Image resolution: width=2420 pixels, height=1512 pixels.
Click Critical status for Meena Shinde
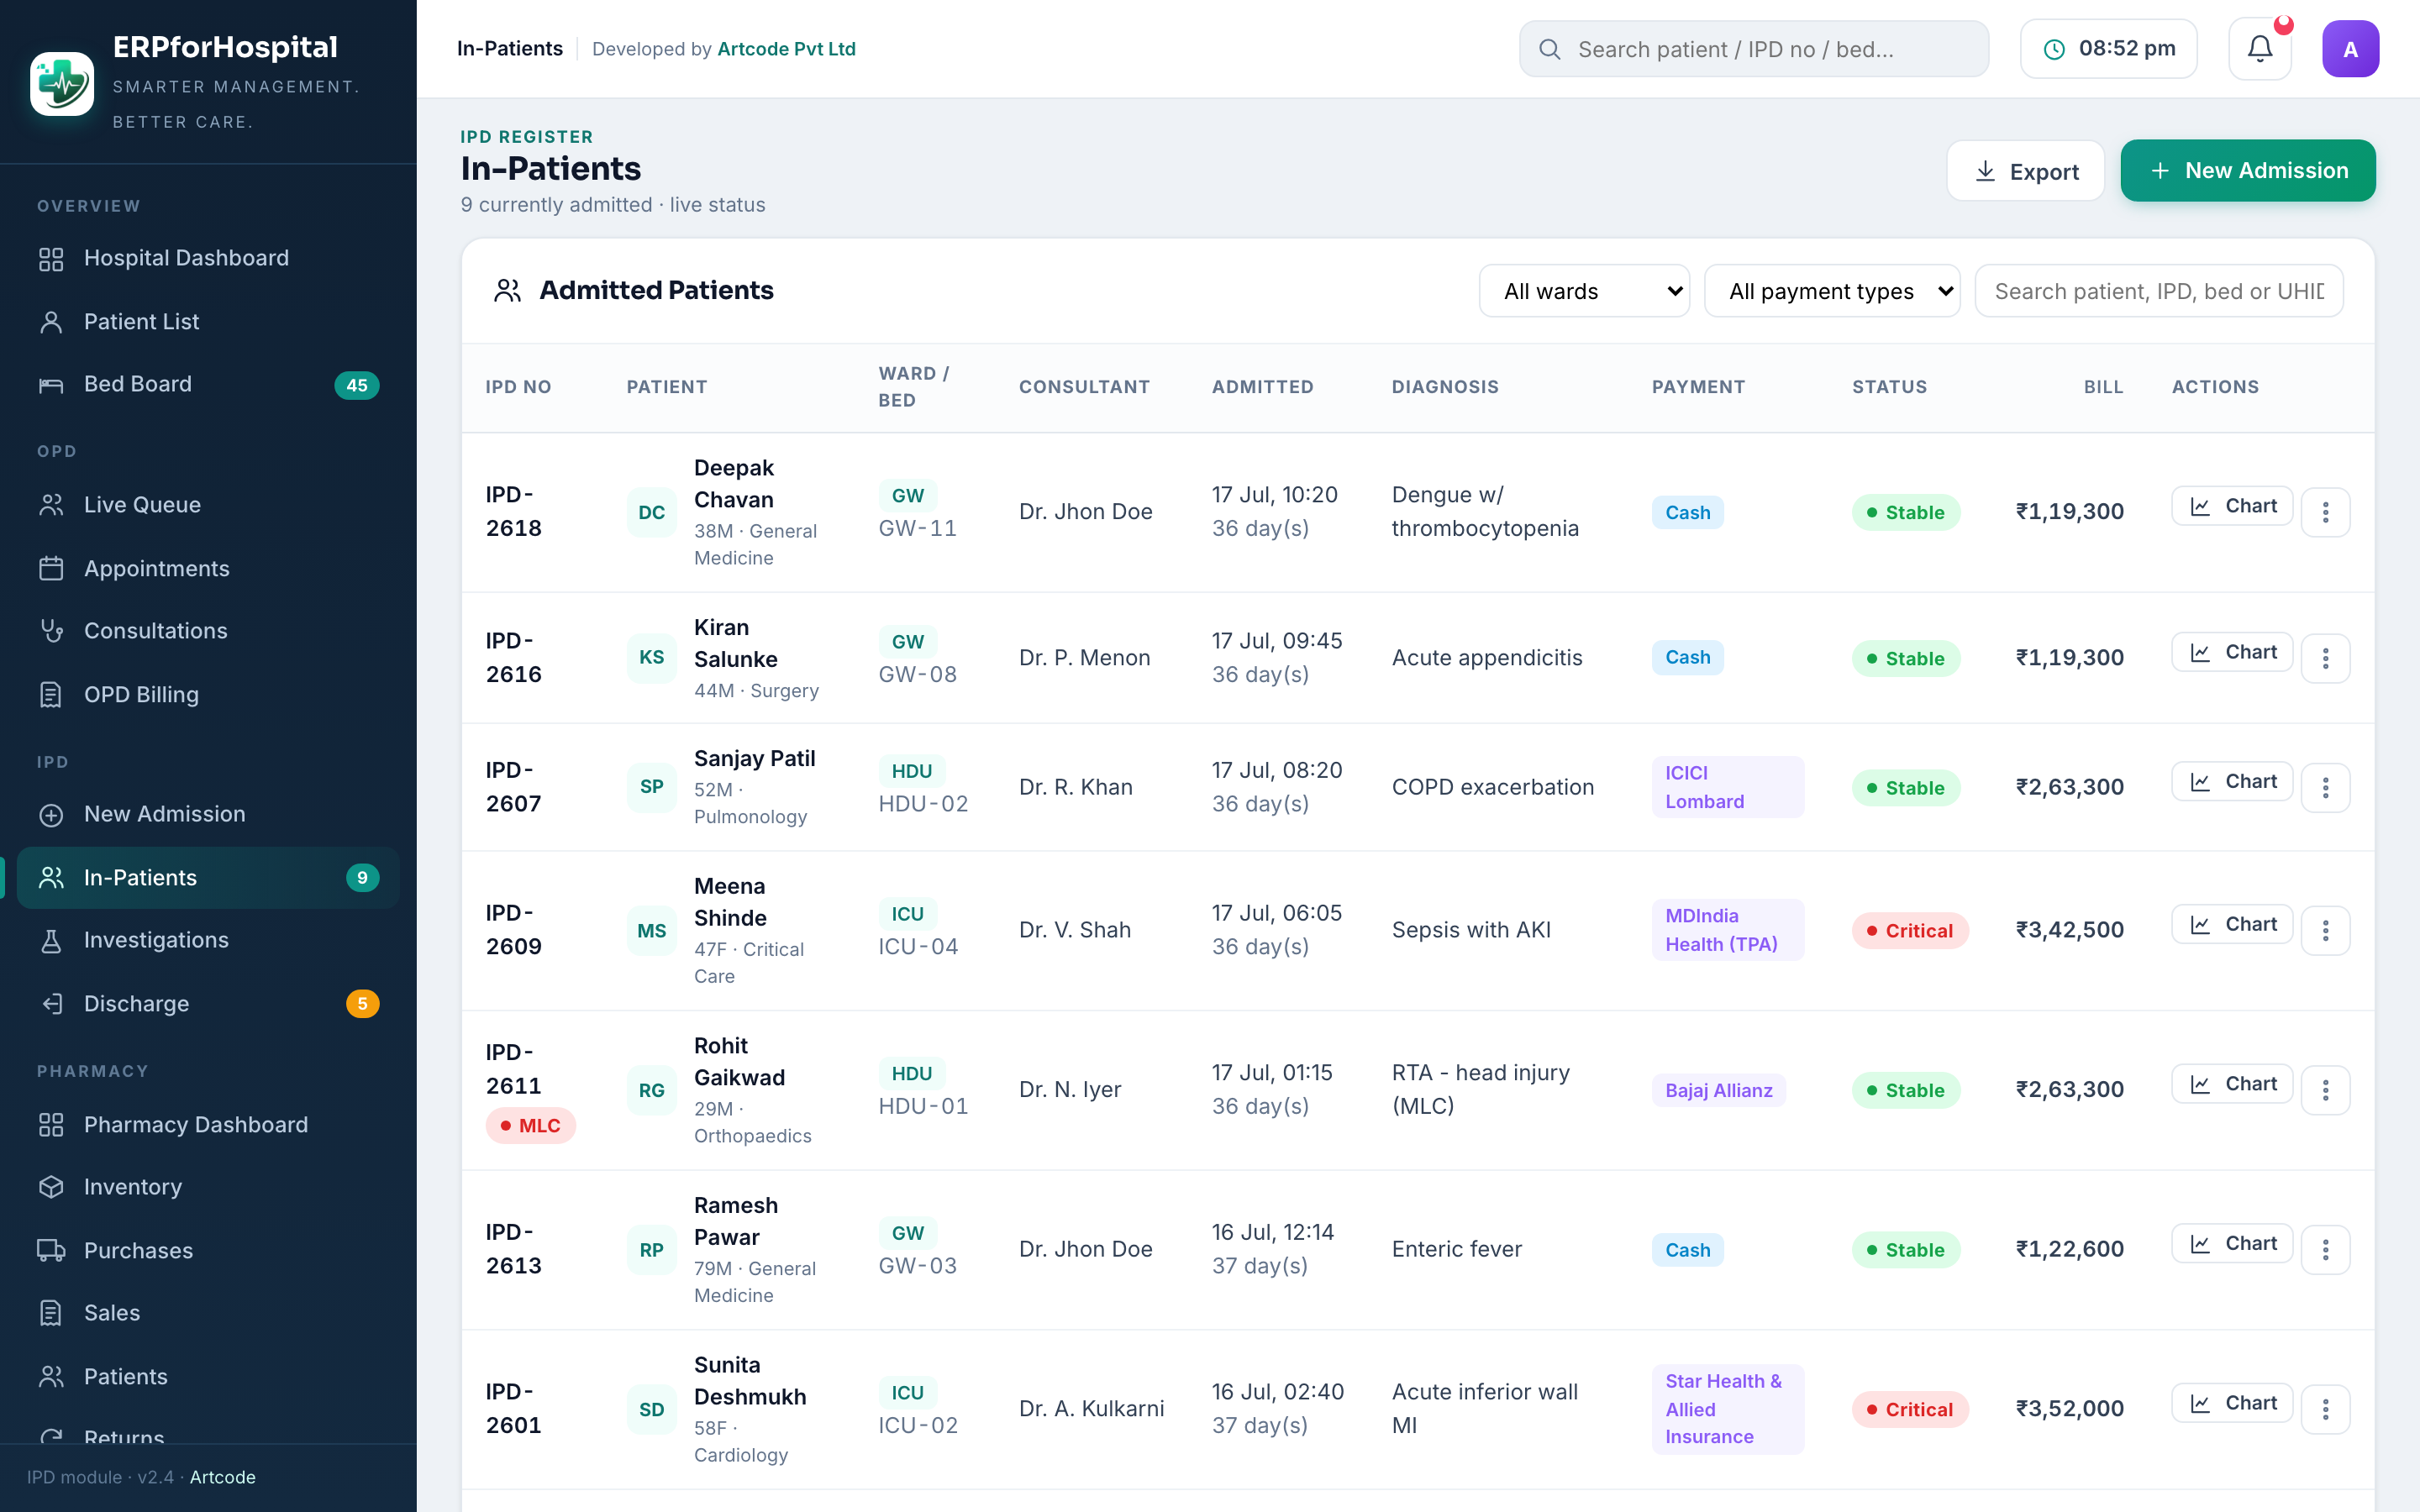pyautogui.click(x=1909, y=931)
